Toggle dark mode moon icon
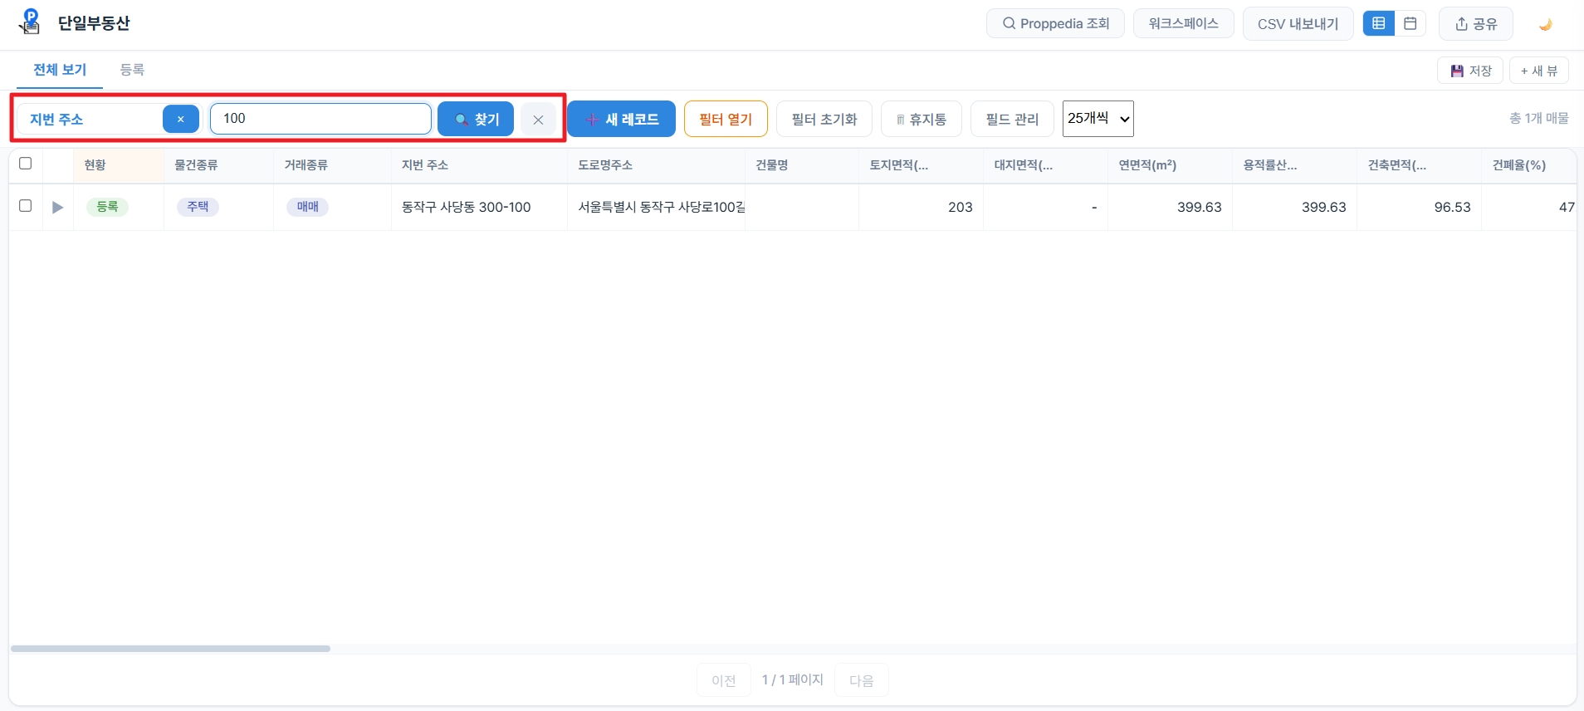The height and width of the screenshot is (711, 1584). (1545, 24)
